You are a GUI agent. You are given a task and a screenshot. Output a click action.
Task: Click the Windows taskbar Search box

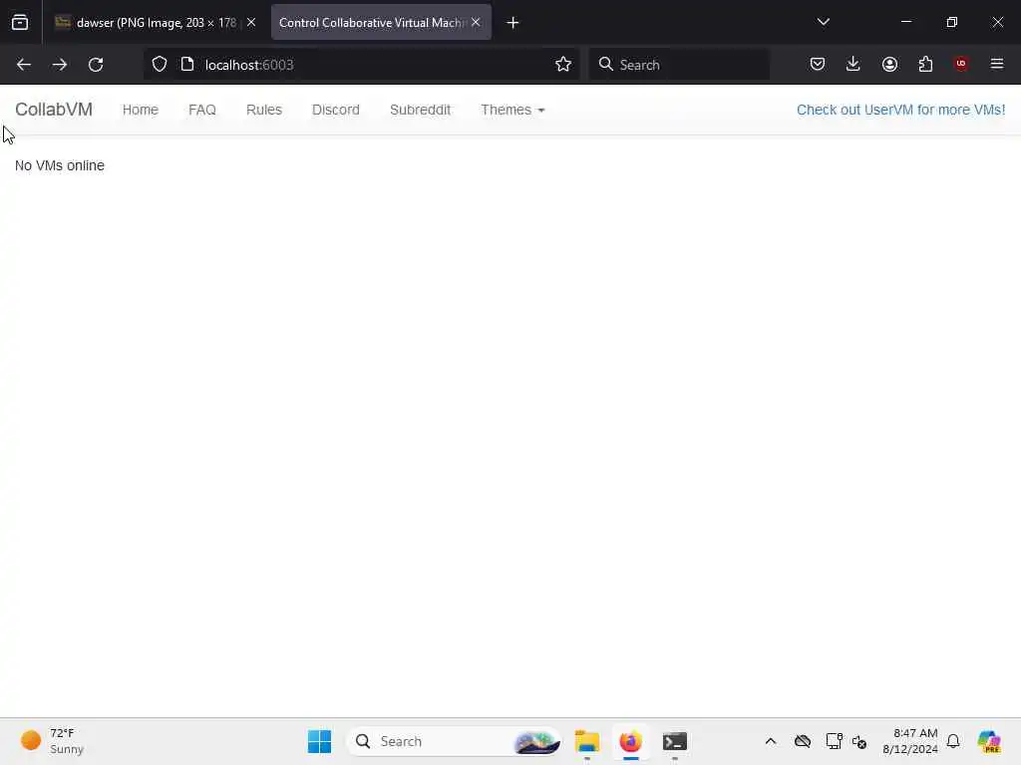click(454, 741)
